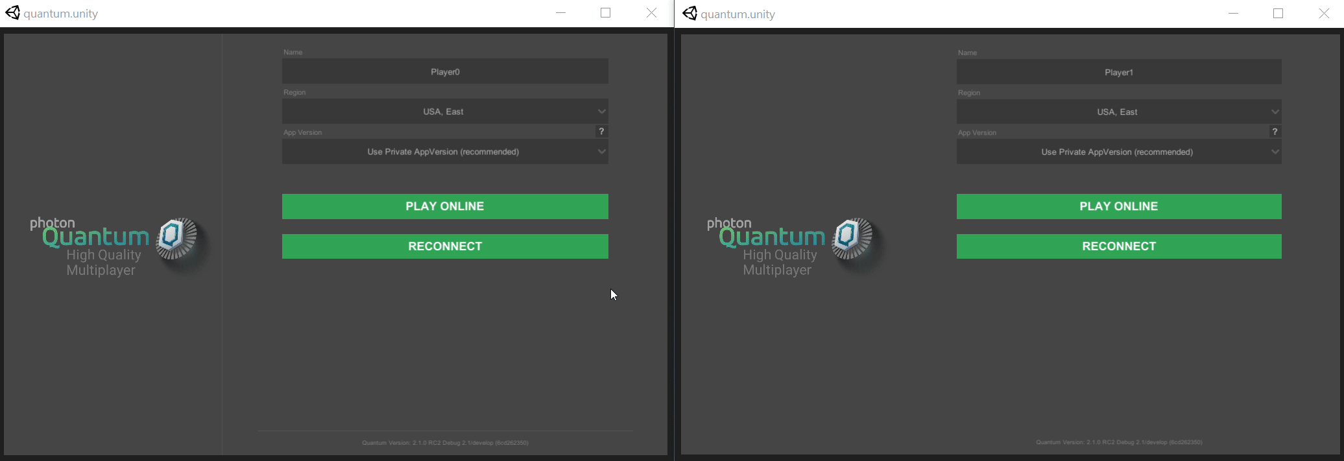Screen dimensions: 1344x461
Task: Click the Unity logo icon in the right window title bar
Action: (690, 14)
